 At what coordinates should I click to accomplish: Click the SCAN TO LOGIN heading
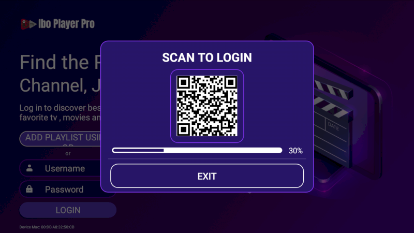point(207,57)
